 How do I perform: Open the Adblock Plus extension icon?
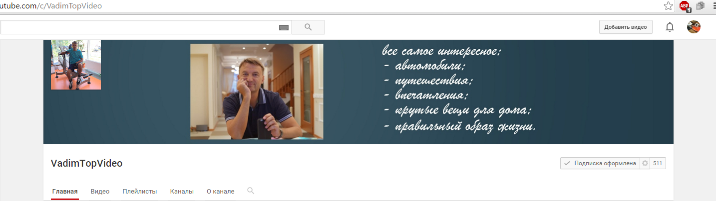pos(685,6)
